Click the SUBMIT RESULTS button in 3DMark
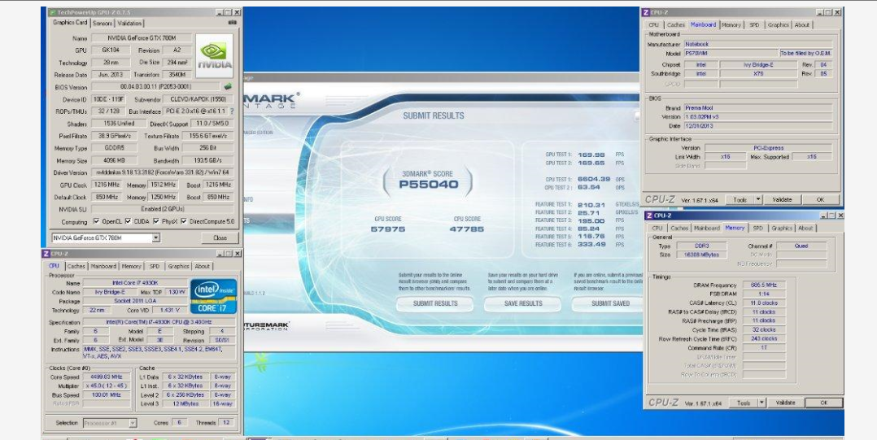877x440 pixels. (435, 303)
